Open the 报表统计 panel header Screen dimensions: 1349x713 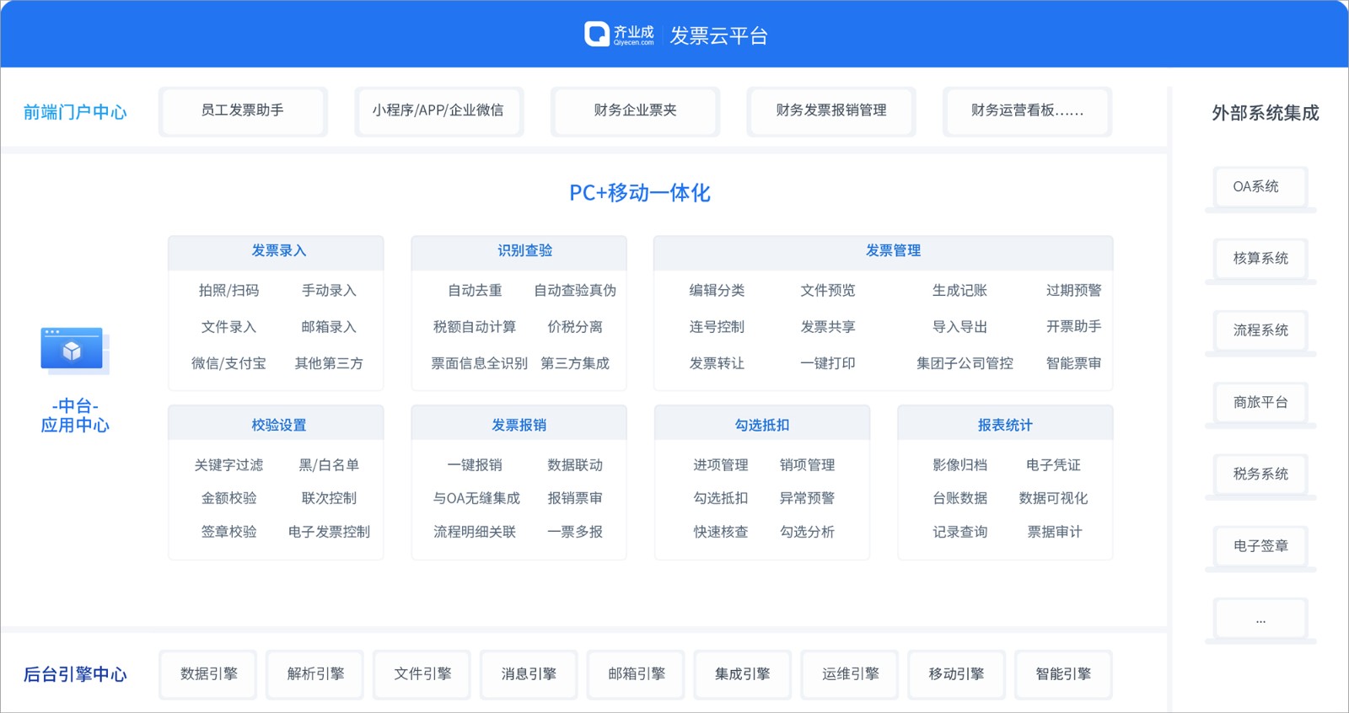click(x=1005, y=424)
